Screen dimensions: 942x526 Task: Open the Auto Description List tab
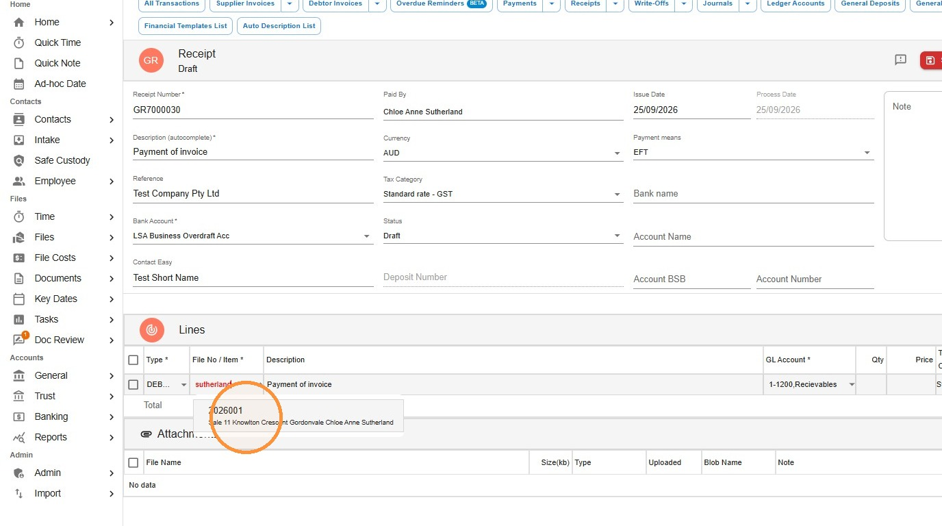coord(279,26)
